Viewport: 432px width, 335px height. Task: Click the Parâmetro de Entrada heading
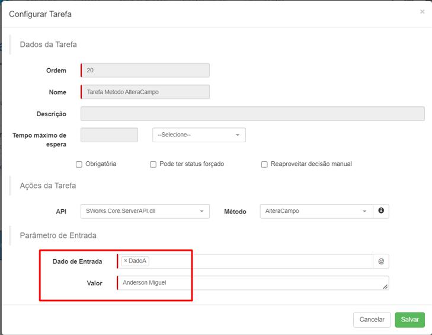(x=58, y=235)
